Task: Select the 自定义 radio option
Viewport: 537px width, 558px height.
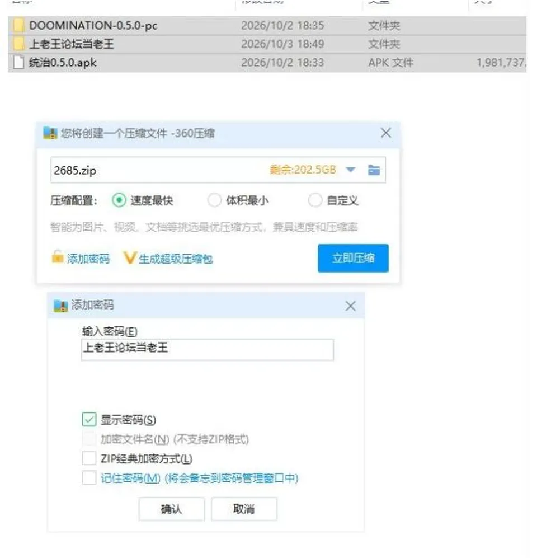Action: [x=315, y=200]
